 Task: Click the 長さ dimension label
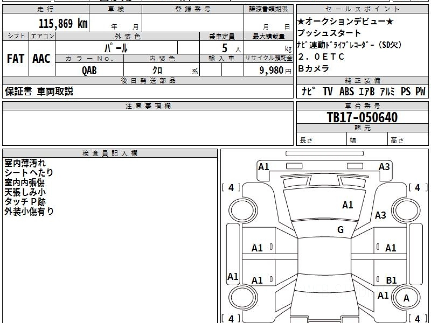[306, 141]
